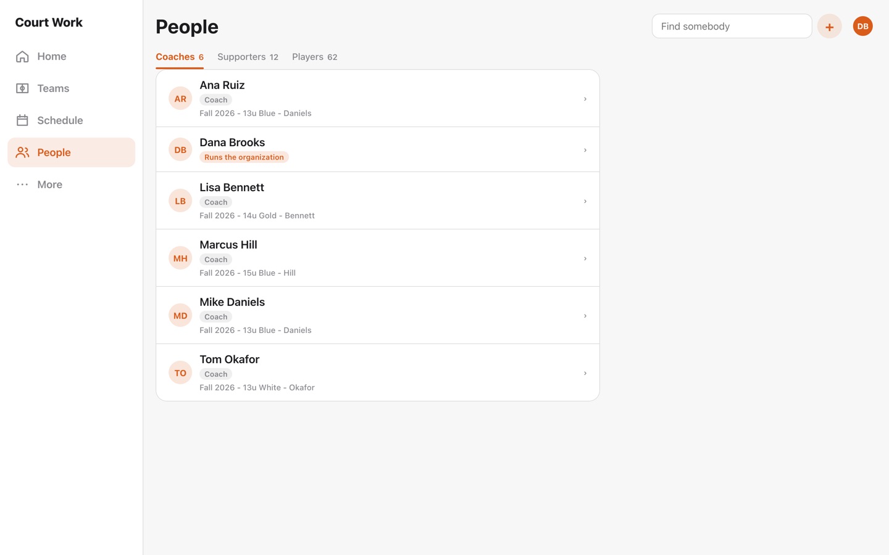Switch to the Supporters tab
Viewport: 889px width, 555px height.
click(248, 57)
